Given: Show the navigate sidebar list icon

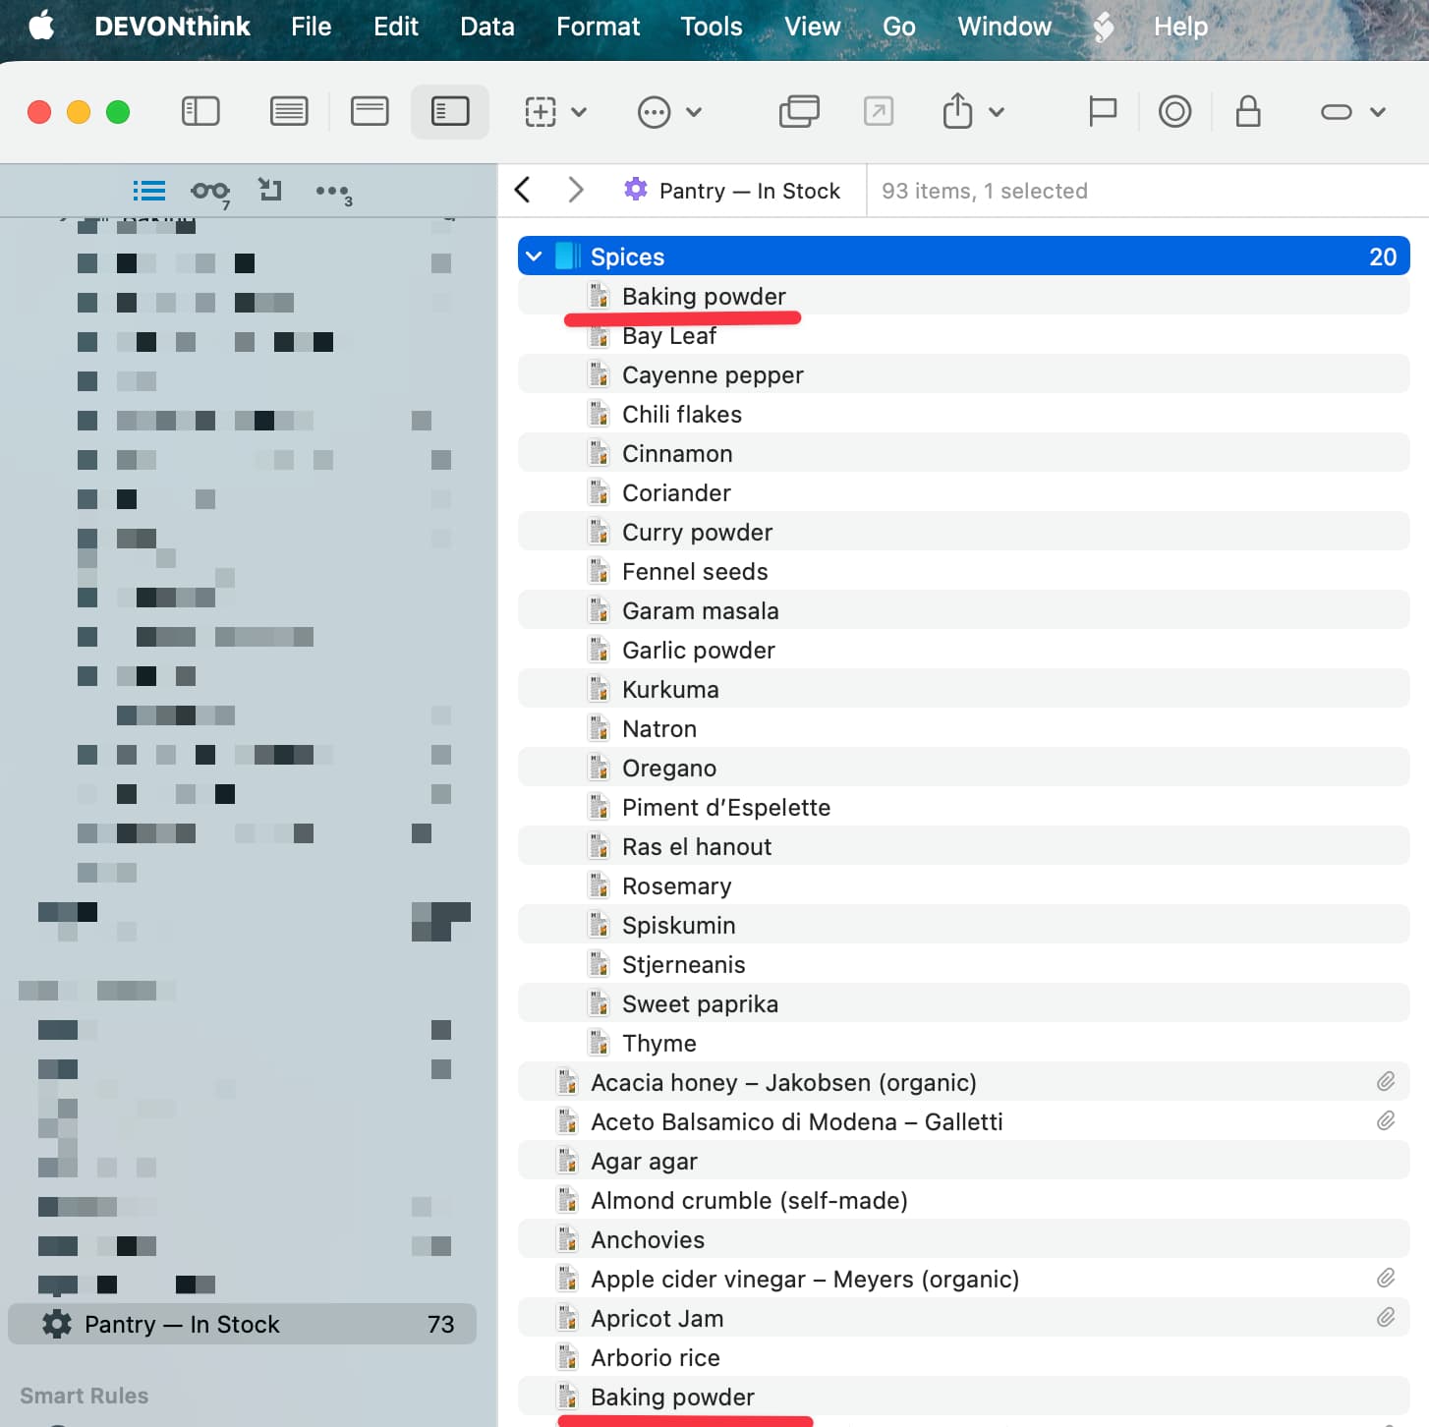Looking at the screenshot, I should (148, 191).
